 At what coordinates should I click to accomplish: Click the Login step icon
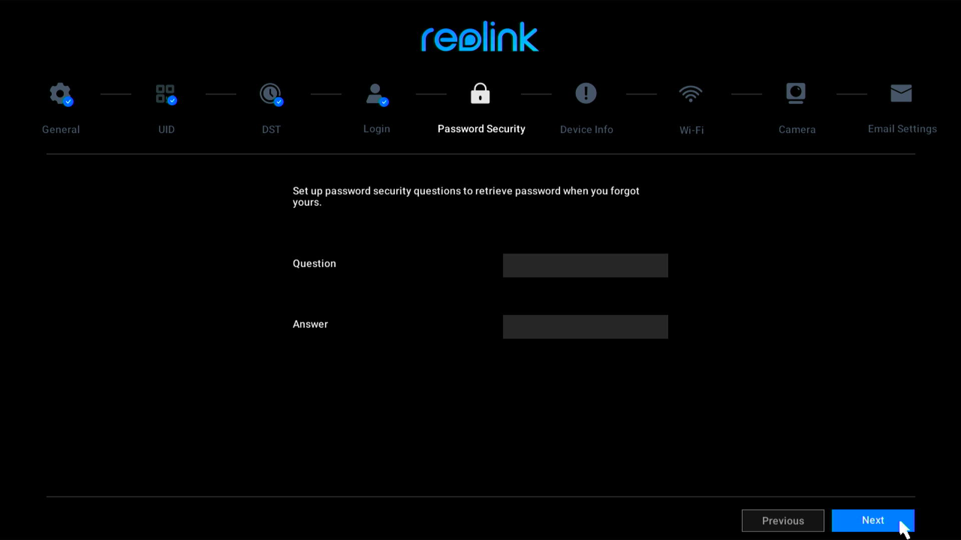(x=375, y=93)
